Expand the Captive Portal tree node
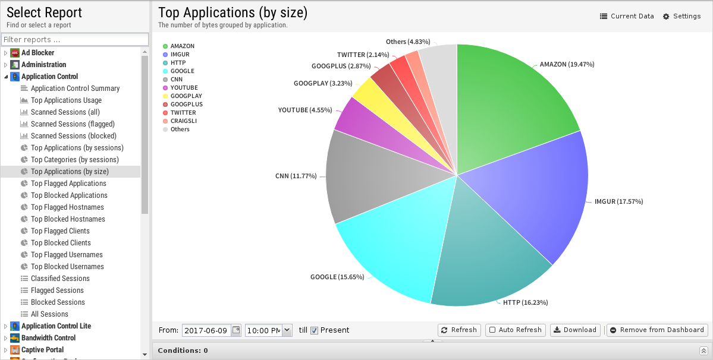Viewport: 713px width, 360px height. pyautogui.click(x=5, y=349)
